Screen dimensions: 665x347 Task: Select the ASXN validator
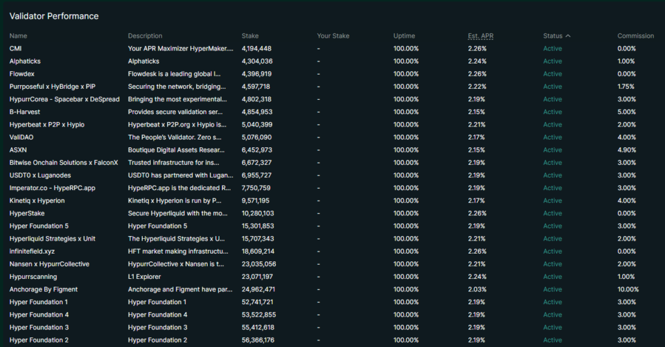(18, 150)
